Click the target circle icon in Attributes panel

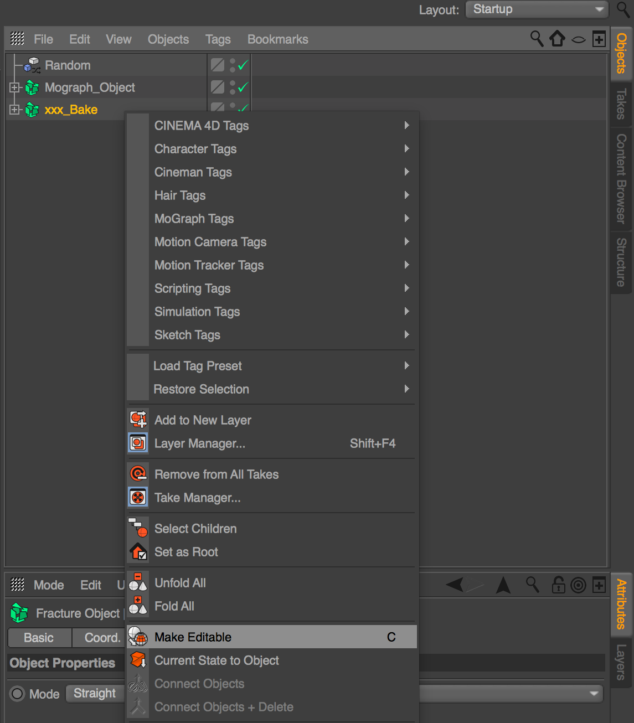tap(578, 585)
